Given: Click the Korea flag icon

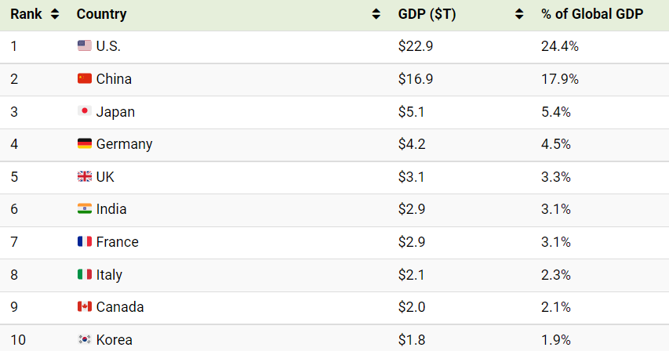Looking at the screenshot, I should pos(85,339).
